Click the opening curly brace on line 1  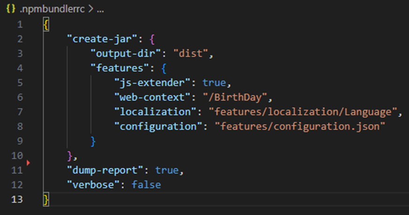[46, 24]
